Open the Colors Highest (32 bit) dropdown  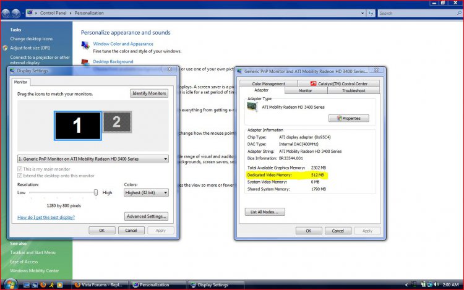click(x=146, y=193)
